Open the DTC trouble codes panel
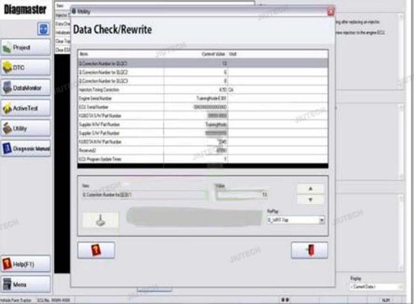Image resolution: width=414 pixels, height=304 pixels. click(x=25, y=68)
